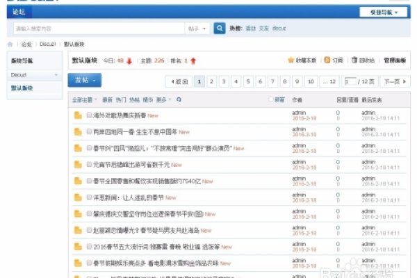This screenshot has height=278, width=417.
Task: Open thread 元宵节后错峰出游可省数千元
Action: (x=131, y=165)
